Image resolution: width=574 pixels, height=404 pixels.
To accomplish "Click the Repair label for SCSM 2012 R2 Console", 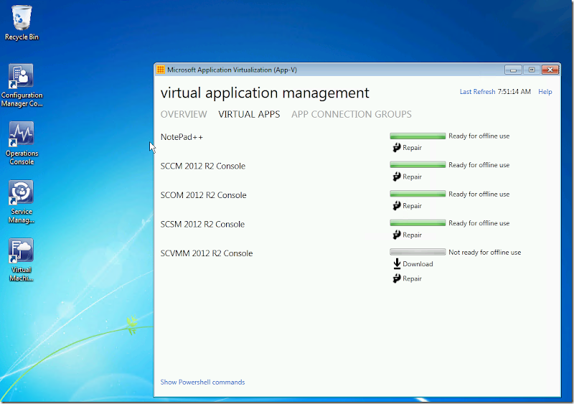I will (412, 235).
